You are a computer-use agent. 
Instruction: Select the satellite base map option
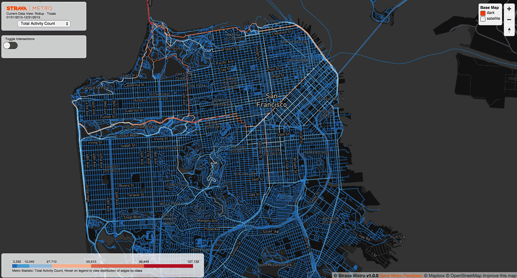483,19
